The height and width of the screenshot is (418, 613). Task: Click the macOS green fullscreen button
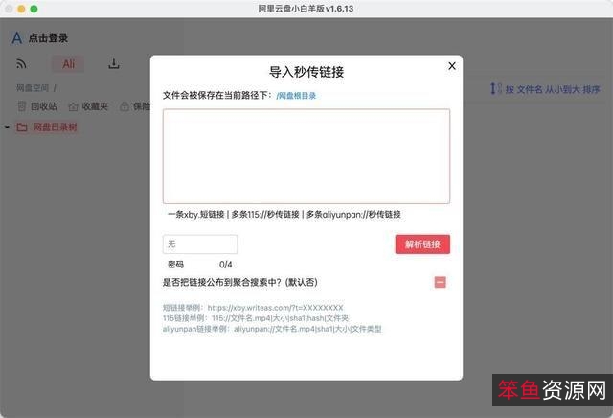34,9
